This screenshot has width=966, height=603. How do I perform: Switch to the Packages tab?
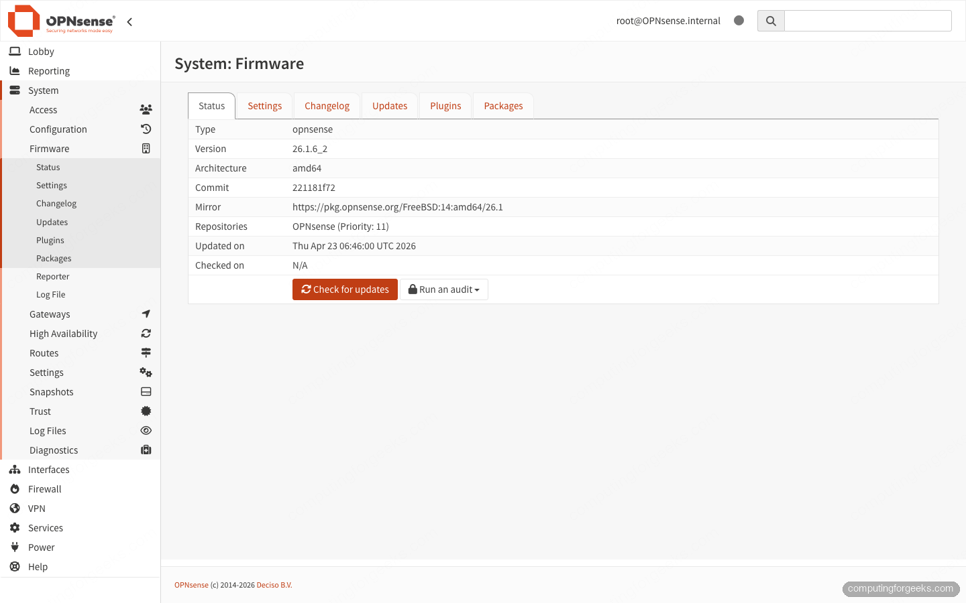(x=503, y=106)
